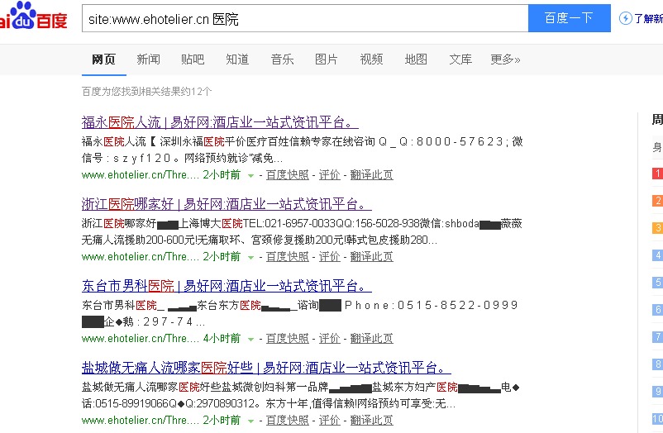This screenshot has height=433, width=663.
Task: Select the 网页 tab
Action: pos(103,59)
